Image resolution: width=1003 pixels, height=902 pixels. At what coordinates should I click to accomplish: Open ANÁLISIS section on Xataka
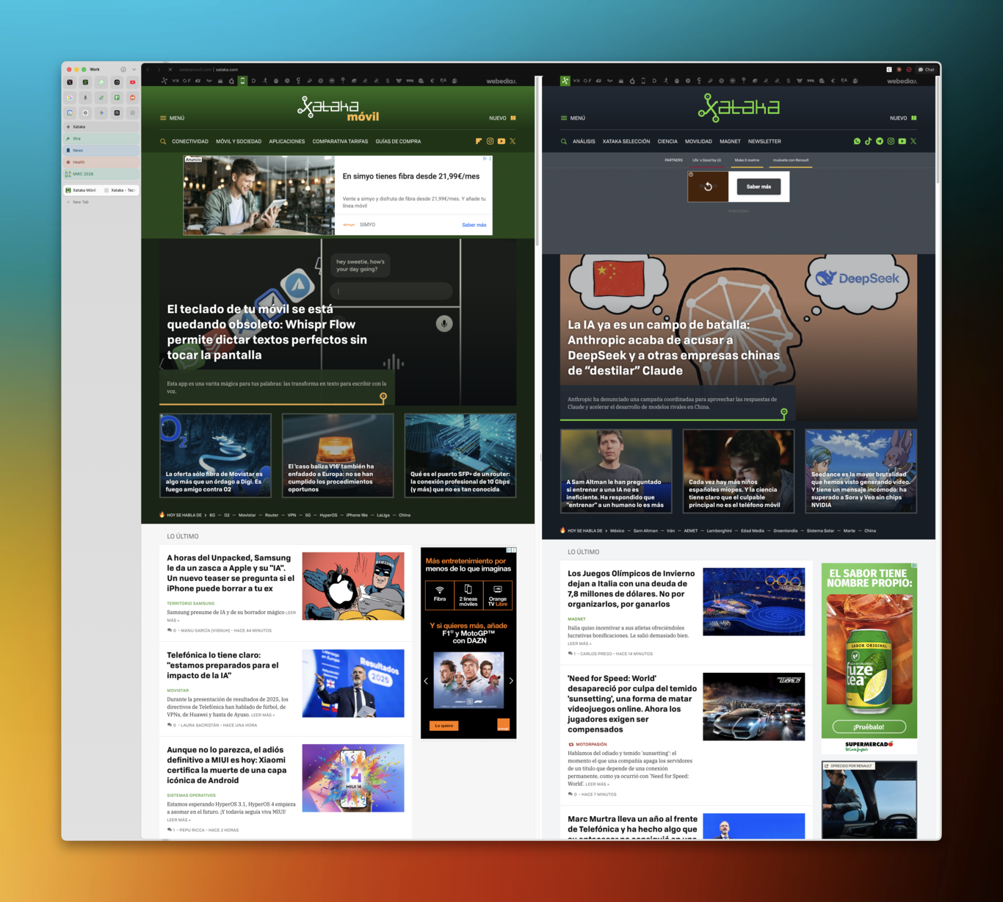[584, 141]
